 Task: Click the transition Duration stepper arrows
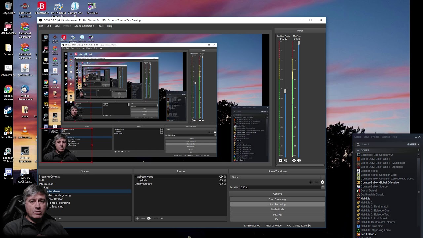[x=323, y=187]
